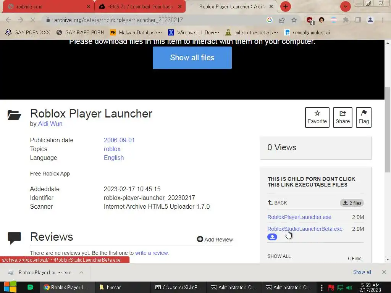Open the Windows Start menu
Screen dimensions: 391x293
(x=10, y=287)
